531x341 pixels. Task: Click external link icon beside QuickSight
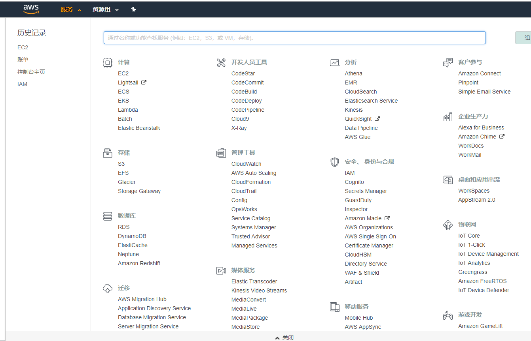coord(377,119)
